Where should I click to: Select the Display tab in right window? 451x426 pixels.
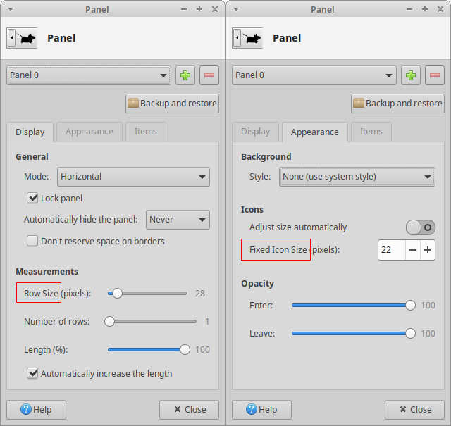pyautogui.click(x=255, y=132)
